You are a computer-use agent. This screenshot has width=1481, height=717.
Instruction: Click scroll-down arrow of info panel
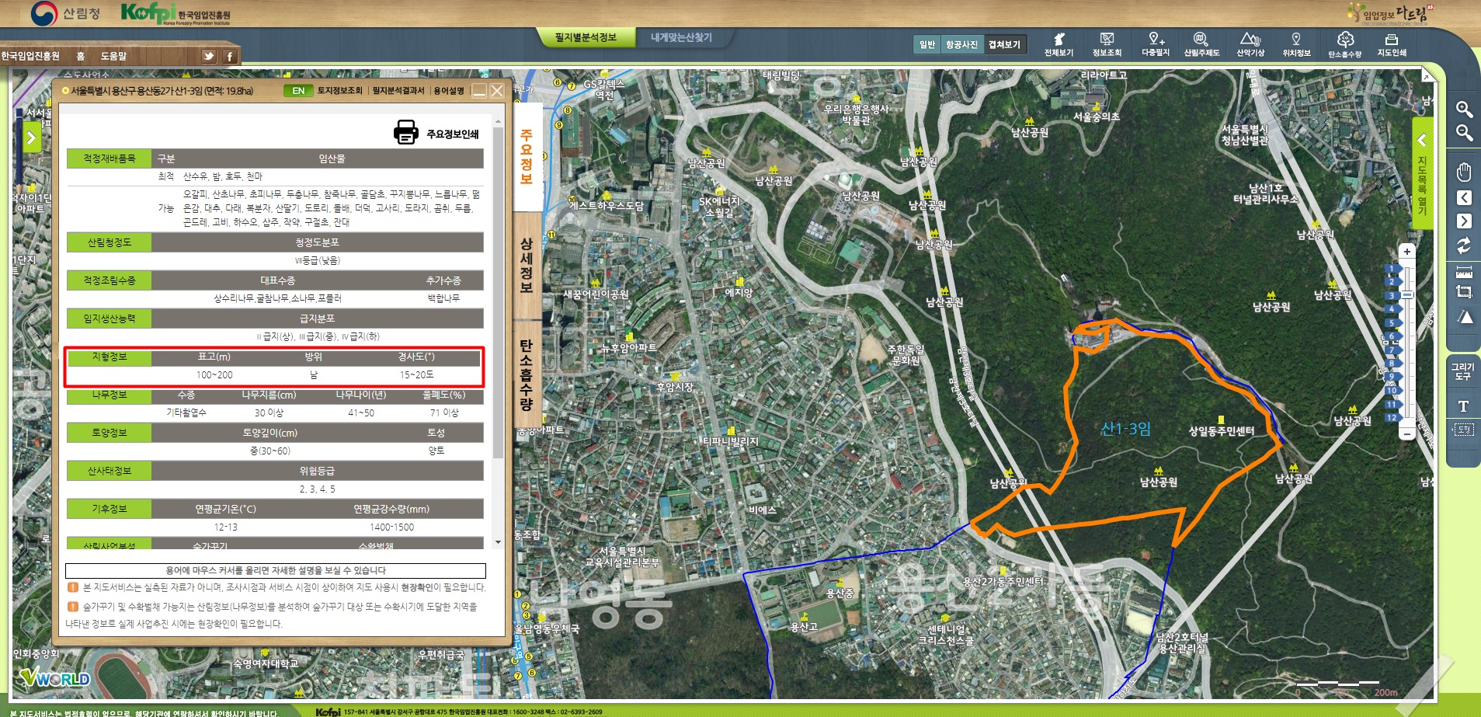(498, 542)
